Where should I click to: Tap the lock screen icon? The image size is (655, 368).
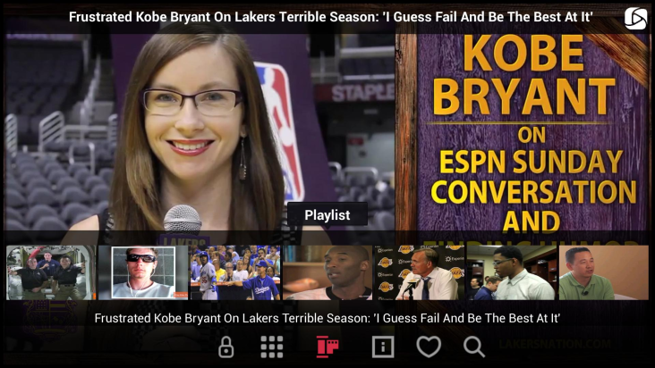226,347
